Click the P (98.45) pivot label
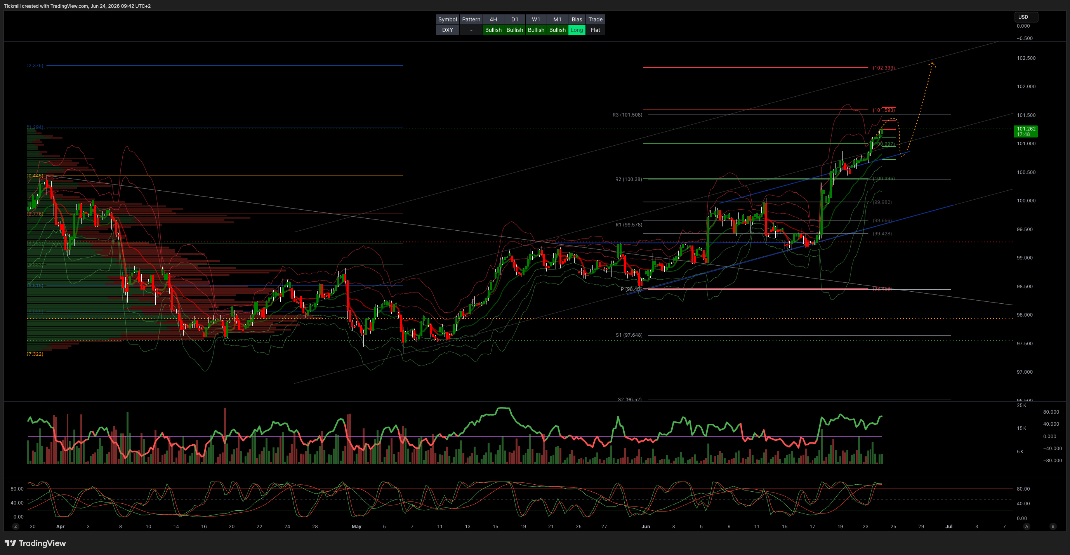This screenshot has height=555, width=1070. point(631,289)
